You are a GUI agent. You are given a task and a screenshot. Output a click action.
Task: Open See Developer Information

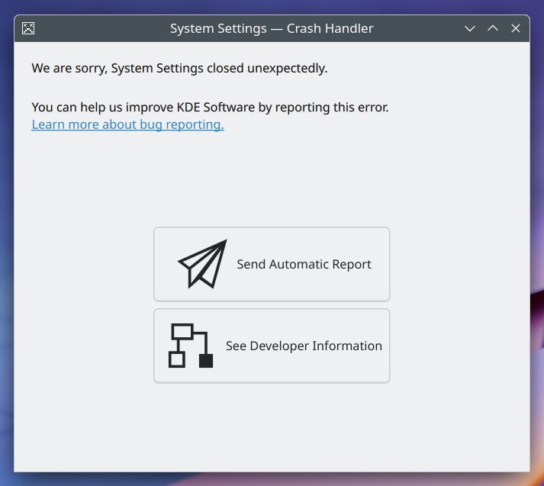tap(272, 346)
